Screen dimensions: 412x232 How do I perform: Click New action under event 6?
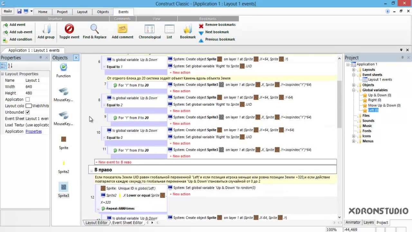coord(180,72)
